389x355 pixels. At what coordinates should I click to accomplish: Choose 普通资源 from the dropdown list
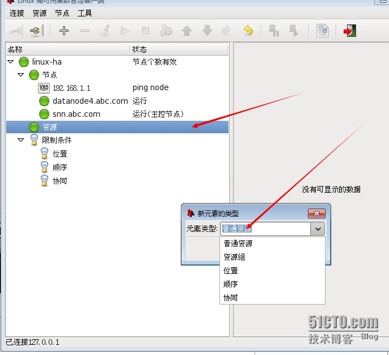[x=272, y=243]
